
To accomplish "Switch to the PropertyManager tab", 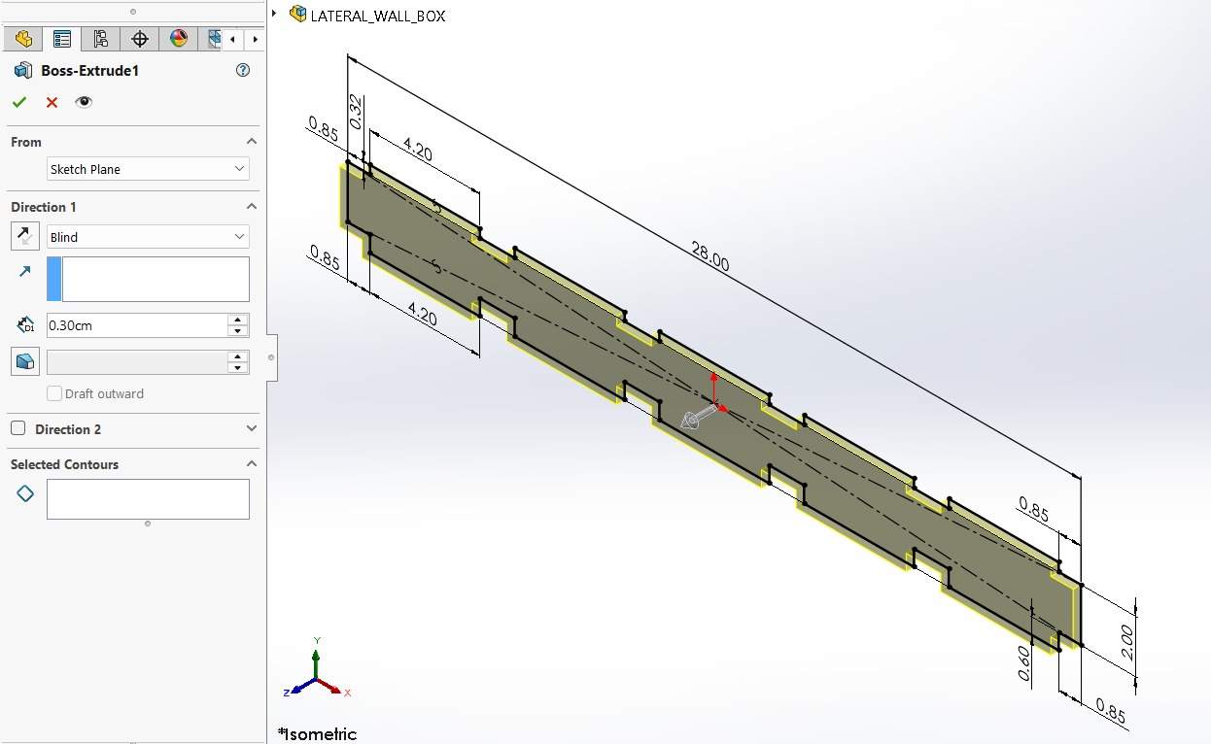I will [x=62, y=39].
